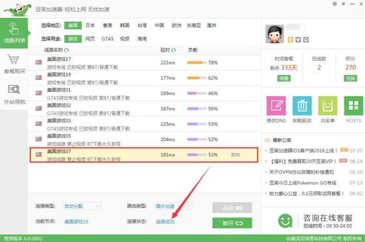Open the settings gear in title bar
Viewport: 365px width, 242px height.
pos(334,4)
